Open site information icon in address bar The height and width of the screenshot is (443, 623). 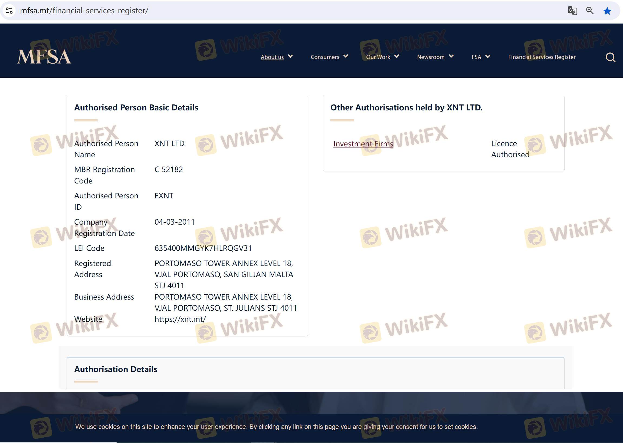point(9,11)
